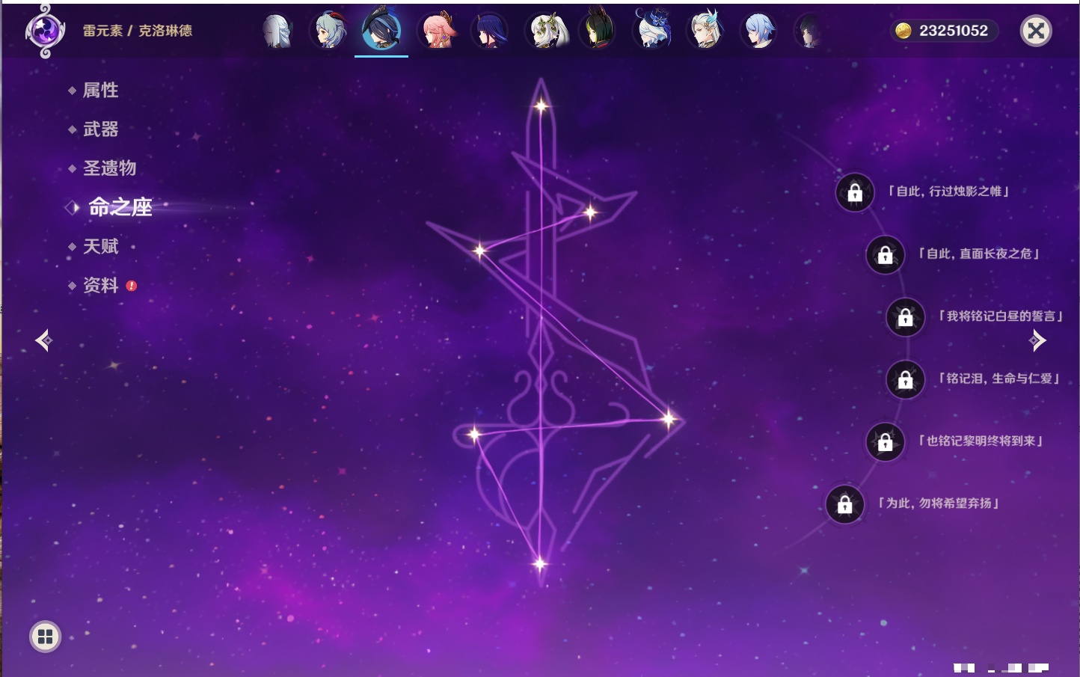Select the 命之座 constellation page
Image resolution: width=1080 pixels, height=677 pixels.
click(x=120, y=207)
